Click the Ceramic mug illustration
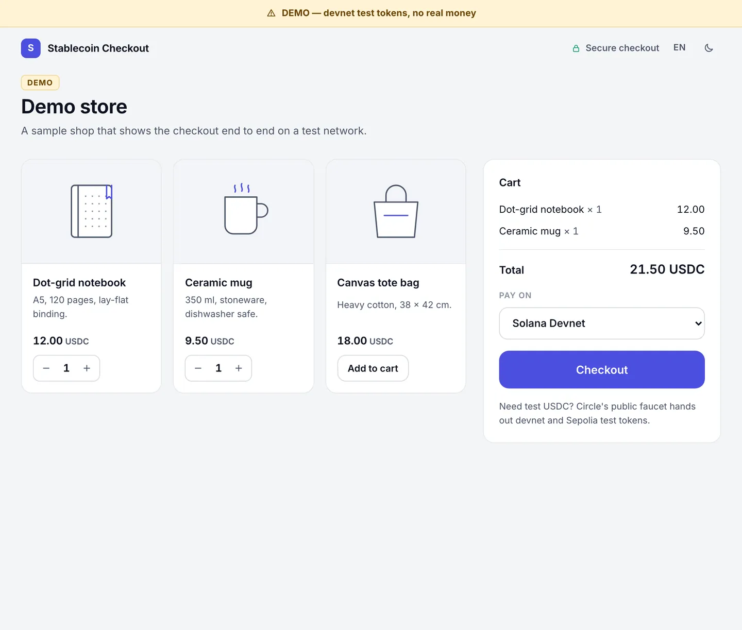The image size is (742, 630). point(246,209)
